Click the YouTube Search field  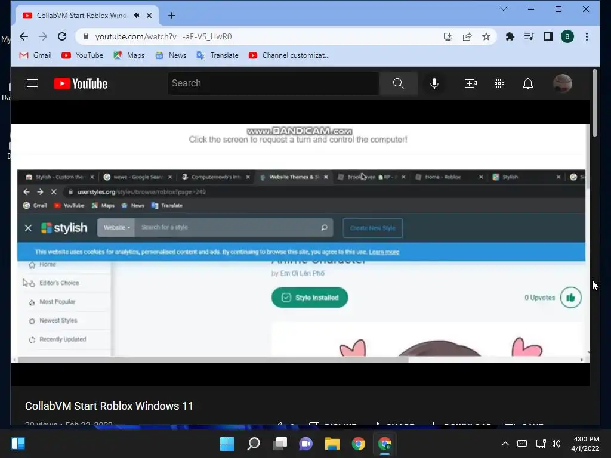[x=273, y=83]
